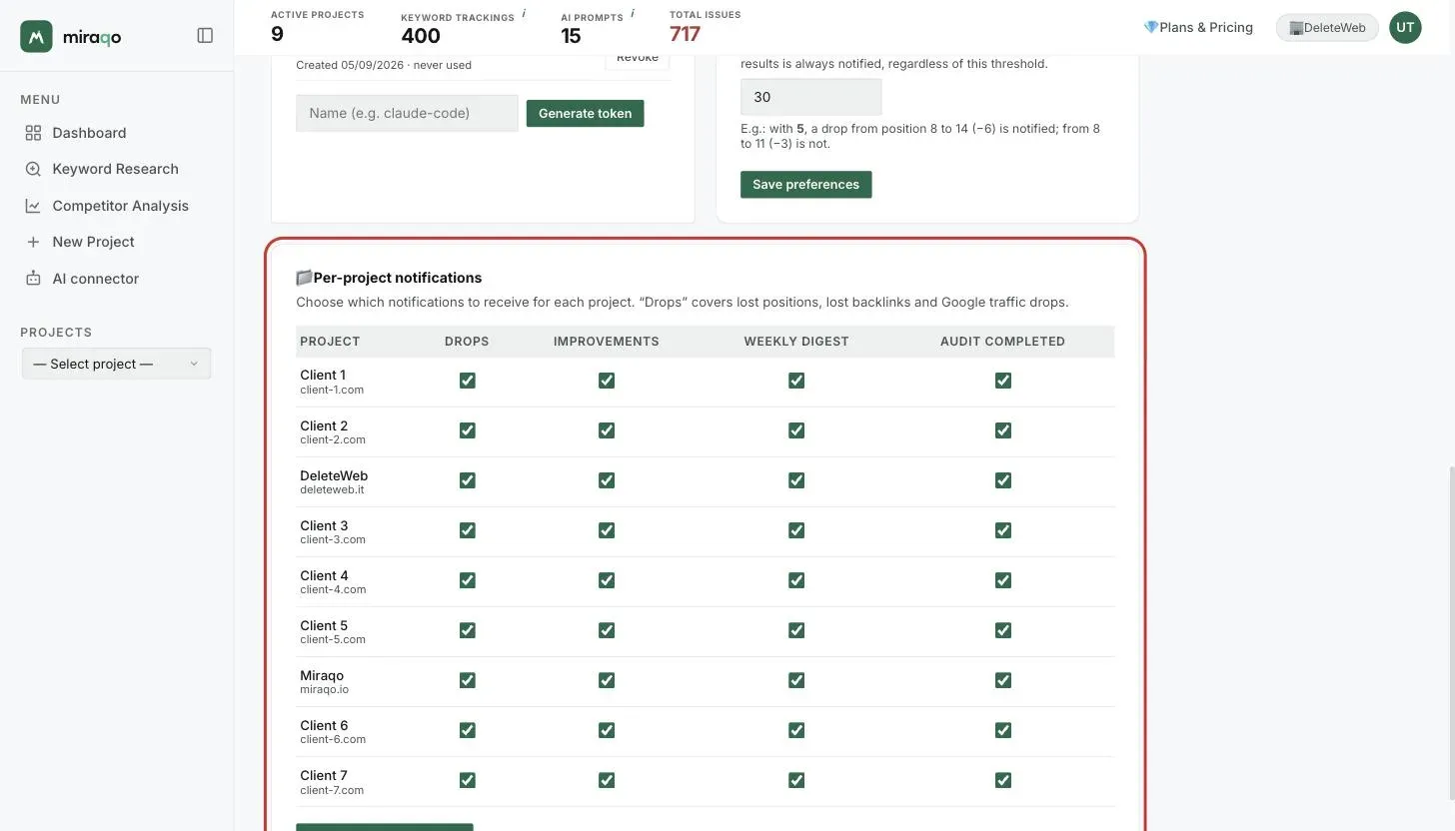Click the Active Projects count 9
The height and width of the screenshot is (831, 1455).
pyautogui.click(x=277, y=34)
